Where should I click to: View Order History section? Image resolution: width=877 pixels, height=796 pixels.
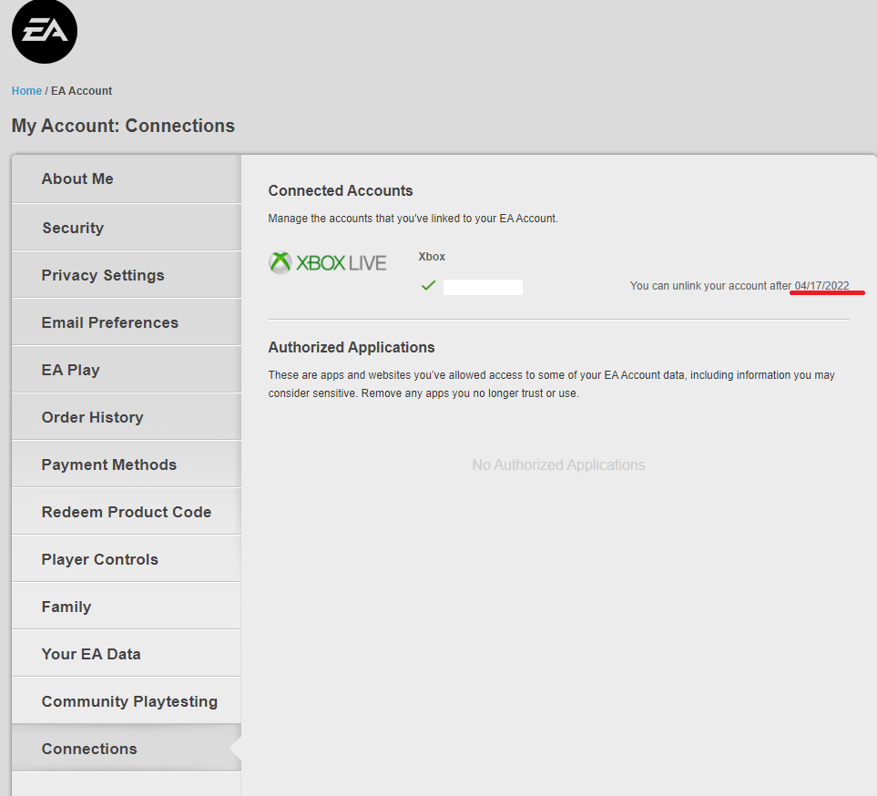coord(92,417)
